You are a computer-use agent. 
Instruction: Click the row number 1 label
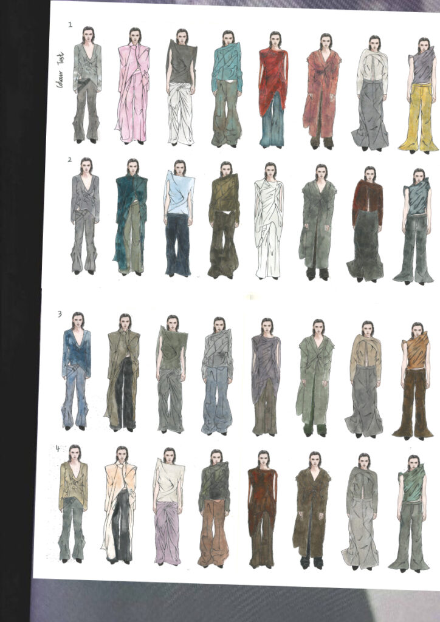click(x=70, y=25)
